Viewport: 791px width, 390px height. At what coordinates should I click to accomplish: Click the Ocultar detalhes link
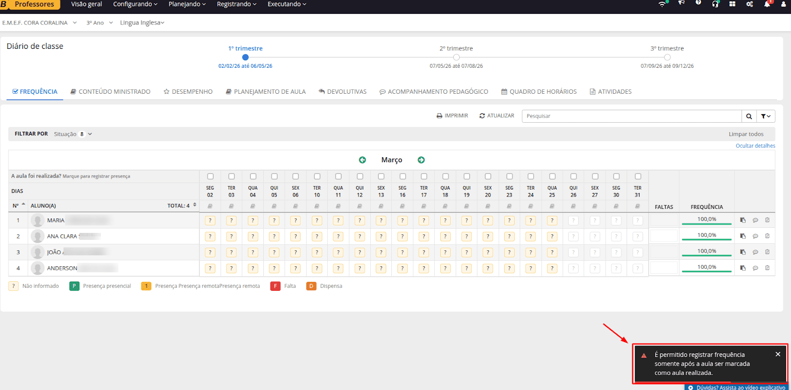click(755, 146)
